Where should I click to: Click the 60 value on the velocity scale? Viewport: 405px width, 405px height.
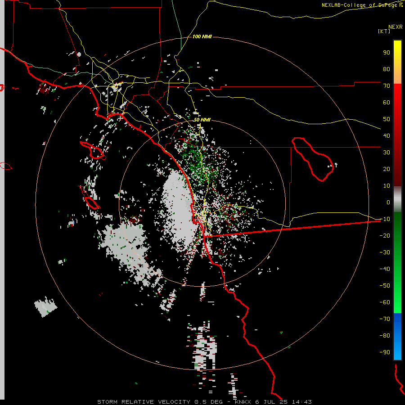pos(387,102)
